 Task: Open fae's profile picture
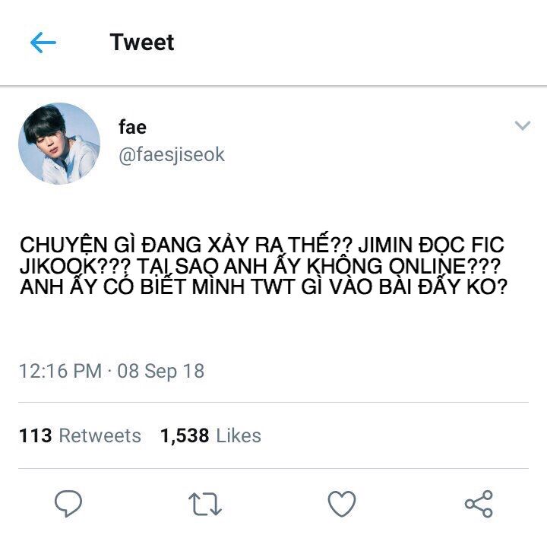pos(59,144)
